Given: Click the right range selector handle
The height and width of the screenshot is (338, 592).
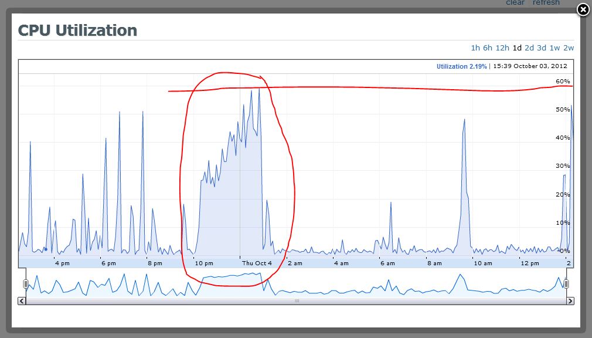Looking at the screenshot, I should pos(566,284).
